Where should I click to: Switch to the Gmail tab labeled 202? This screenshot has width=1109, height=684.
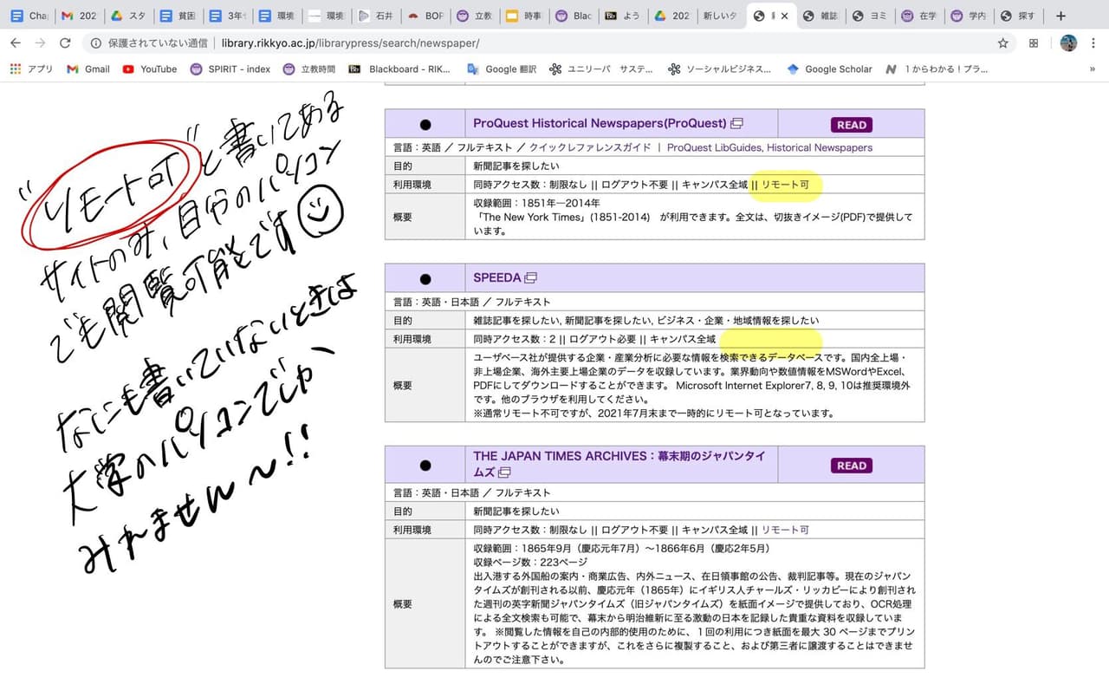(80, 16)
